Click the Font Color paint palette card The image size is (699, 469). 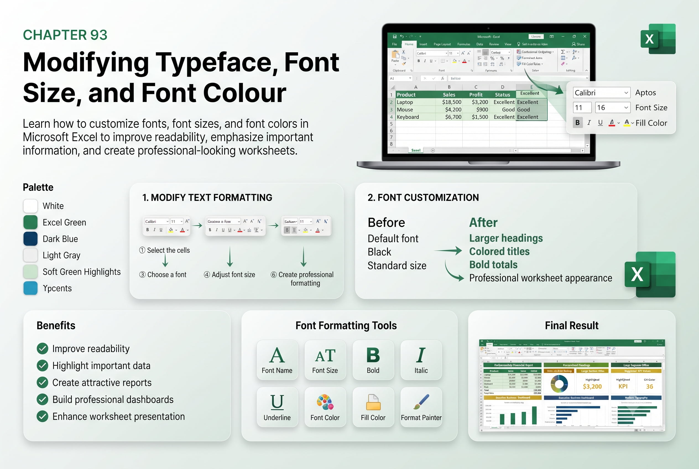325,407
